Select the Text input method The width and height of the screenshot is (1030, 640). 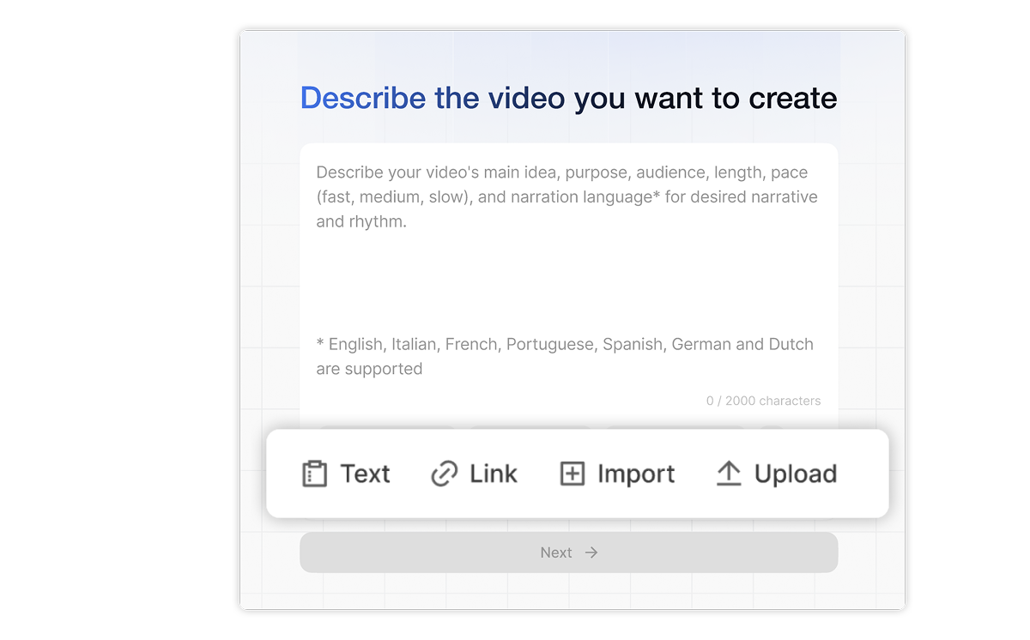point(367,473)
